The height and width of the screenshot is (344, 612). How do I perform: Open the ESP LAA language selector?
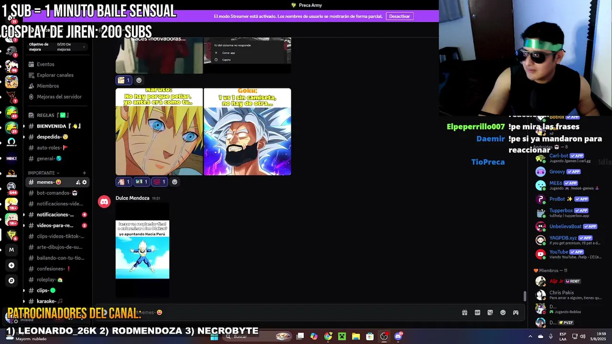pos(563,336)
